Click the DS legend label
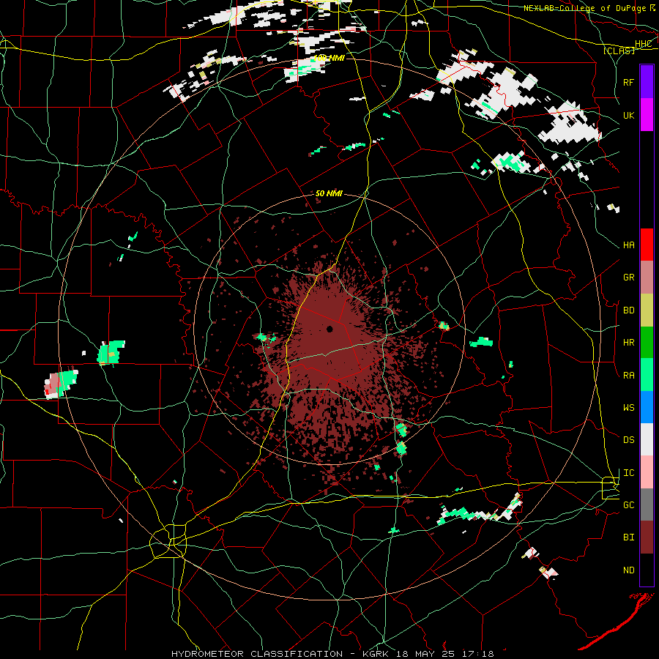 coord(629,440)
